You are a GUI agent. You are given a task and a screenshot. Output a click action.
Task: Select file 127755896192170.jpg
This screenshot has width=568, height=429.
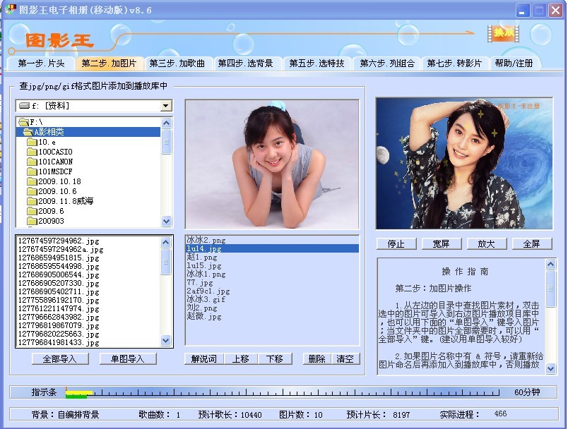59,300
